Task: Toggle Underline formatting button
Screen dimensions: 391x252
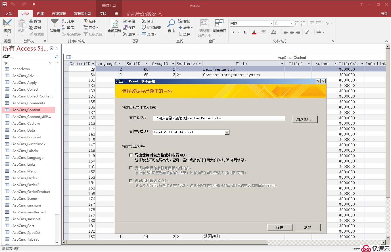Action: (x=245, y=32)
